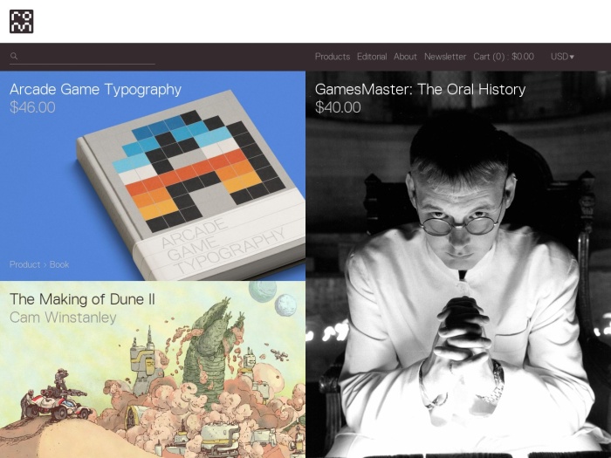Viewport: 611px width, 458px height.
Task: Click the ROM logo icon
Action: point(22,22)
